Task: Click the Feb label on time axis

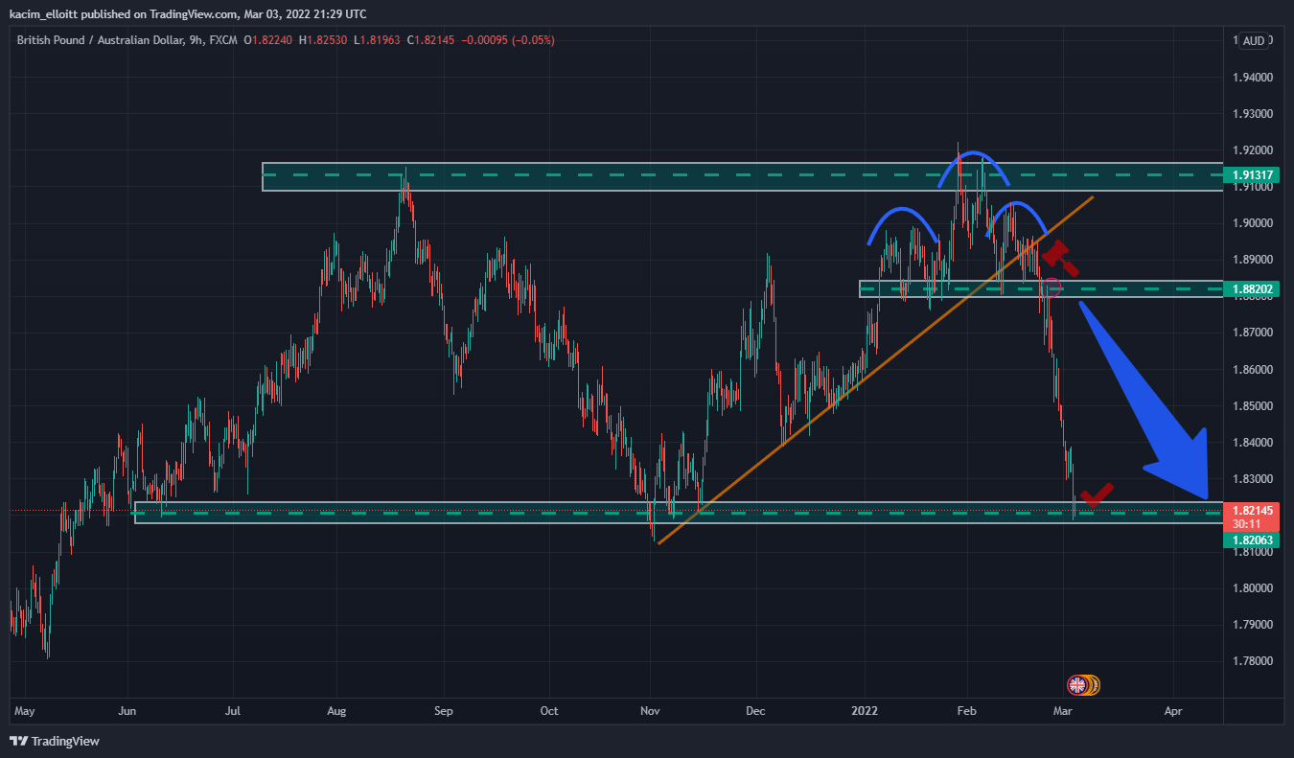Action: (x=967, y=712)
